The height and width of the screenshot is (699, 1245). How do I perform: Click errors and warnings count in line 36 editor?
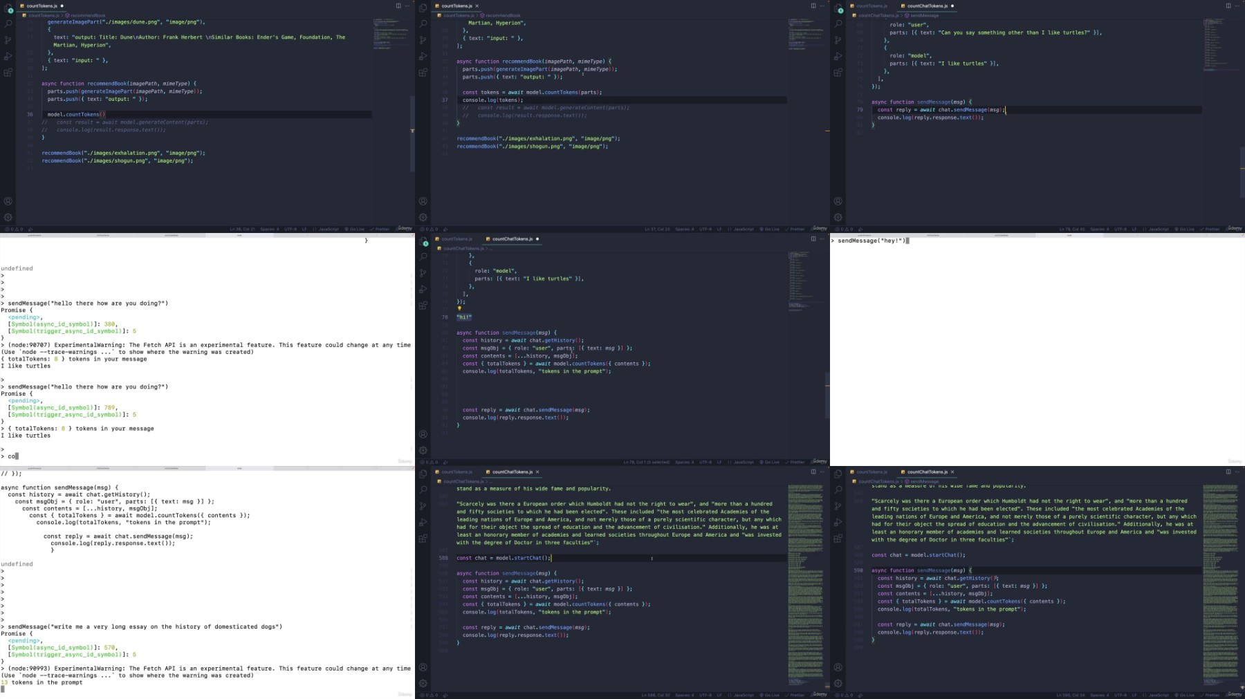[13, 229]
